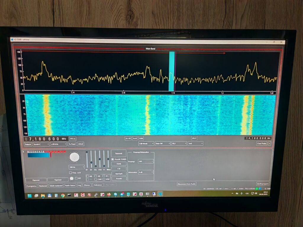This screenshot has height=227, width=303.
Task: Click the round tuning dial knob
Action: [x=75, y=157]
